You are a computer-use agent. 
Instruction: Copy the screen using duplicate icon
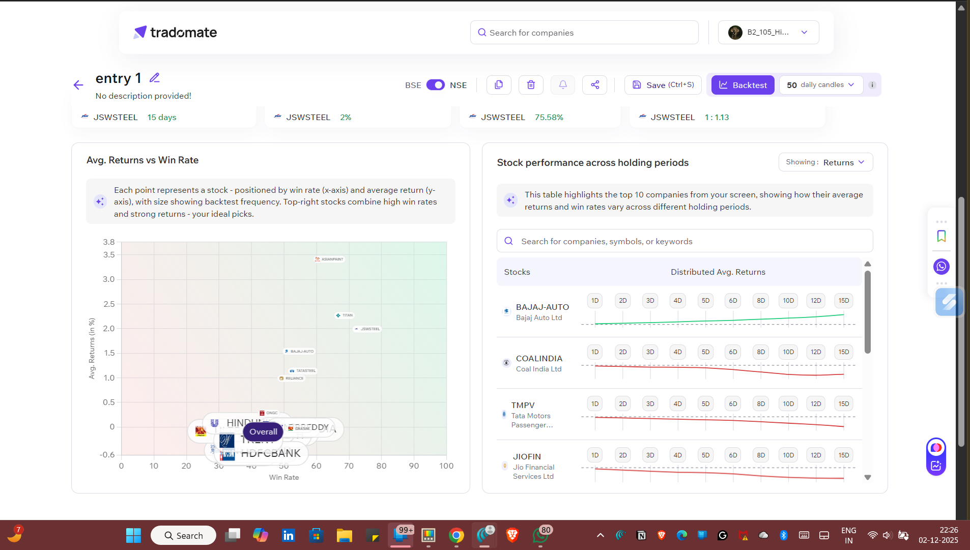click(499, 85)
